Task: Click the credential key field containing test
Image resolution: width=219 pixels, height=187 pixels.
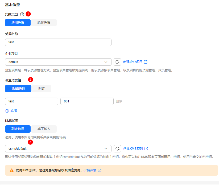Action: click(32, 101)
